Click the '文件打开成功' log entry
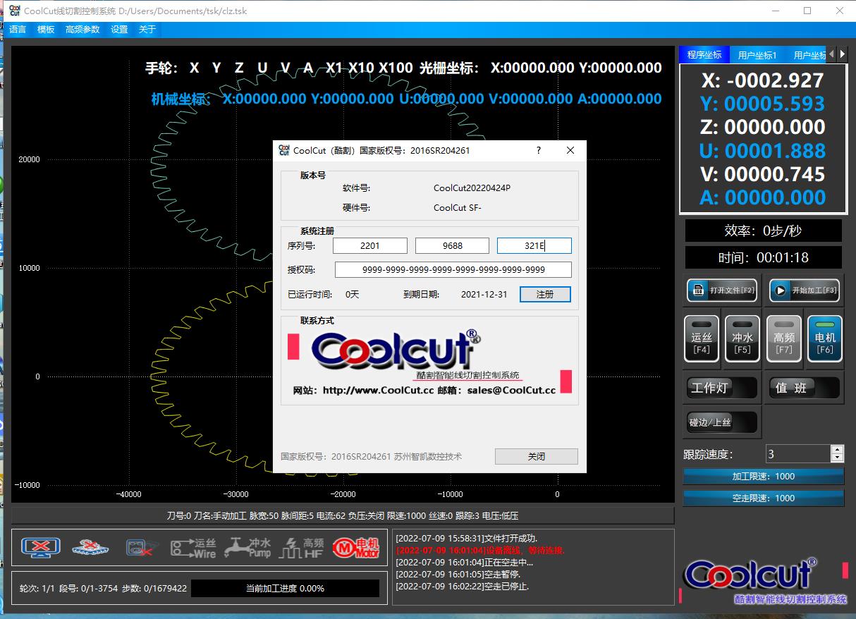856x619 pixels. pyautogui.click(x=467, y=538)
